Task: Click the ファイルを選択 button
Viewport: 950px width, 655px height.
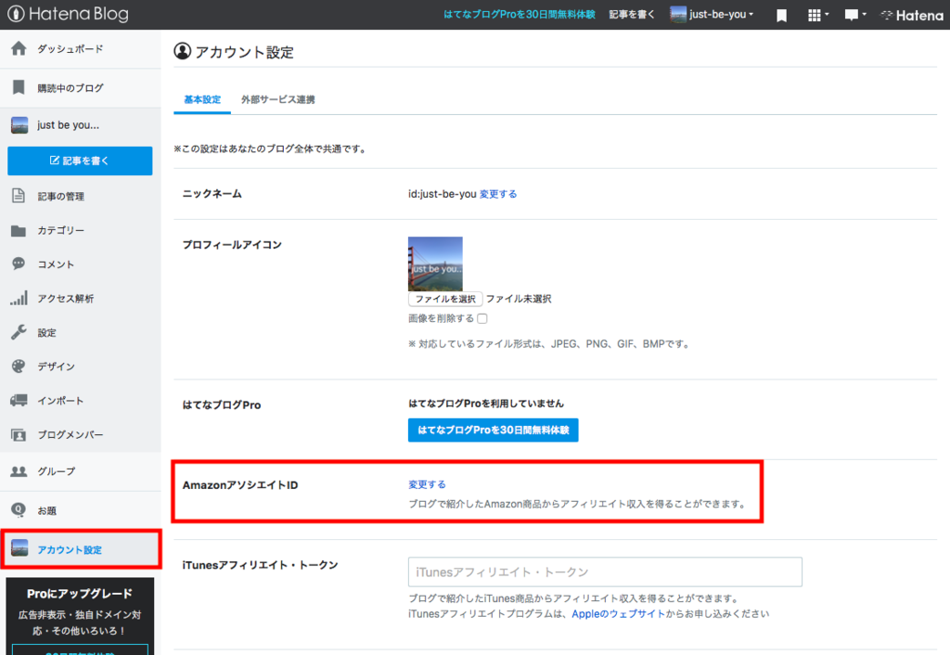Action: pyautogui.click(x=445, y=299)
